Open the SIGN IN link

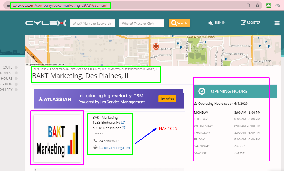pyautogui.click(x=217, y=22)
